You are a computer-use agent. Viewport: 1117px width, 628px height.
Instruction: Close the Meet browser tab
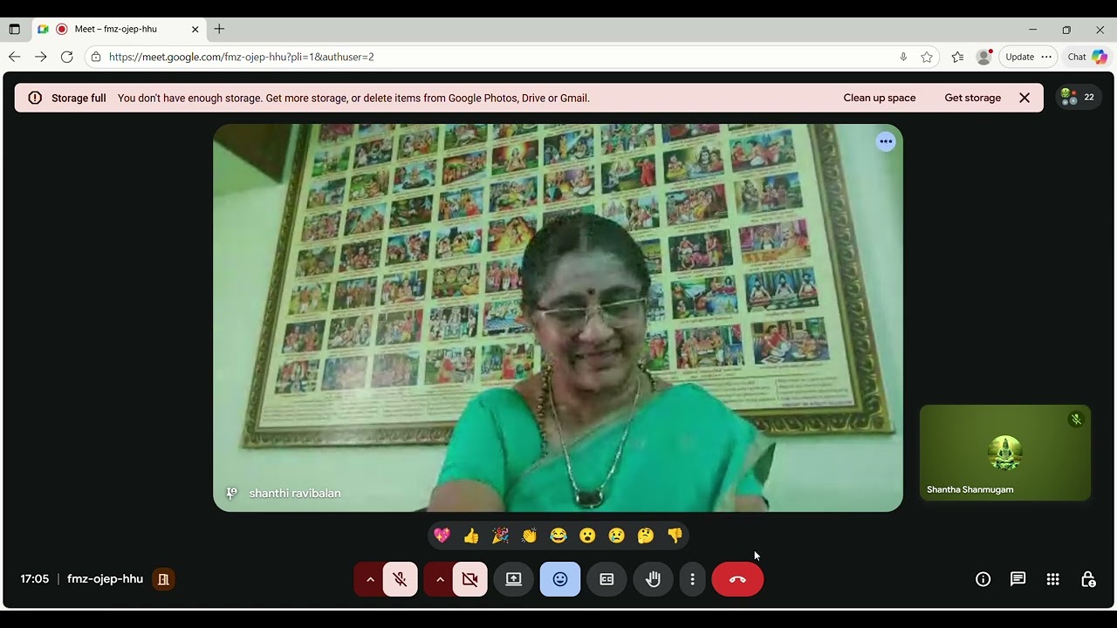195,29
